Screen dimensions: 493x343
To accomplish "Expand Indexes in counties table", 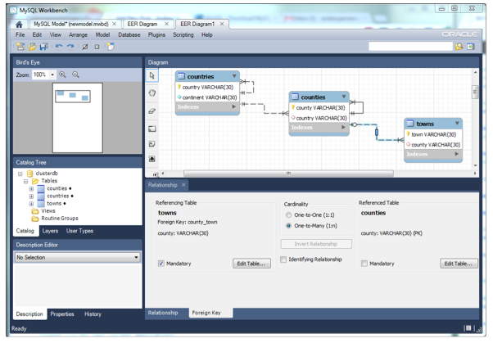I will tap(343, 128).
